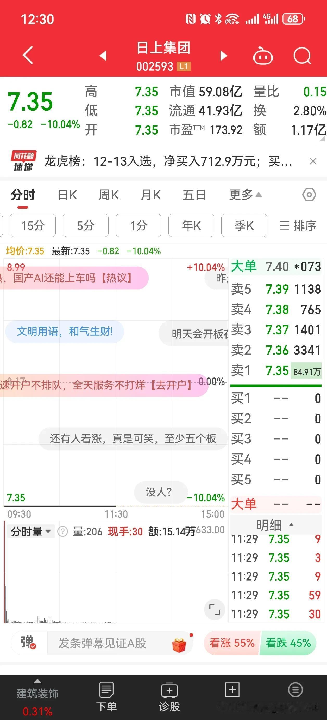The height and width of the screenshot is (720, 327).
Task: Tap the 文明用语，和气生财 notice
Action: coord(65,332)
